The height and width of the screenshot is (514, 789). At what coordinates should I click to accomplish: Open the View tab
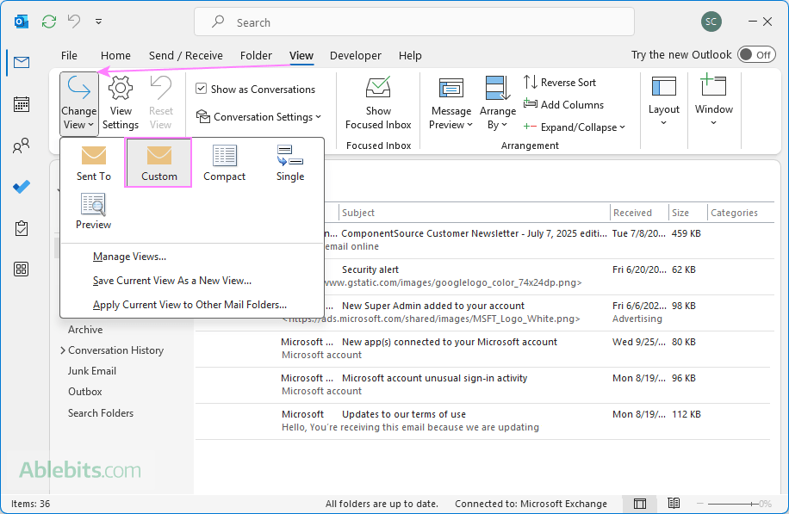point(301,55)
